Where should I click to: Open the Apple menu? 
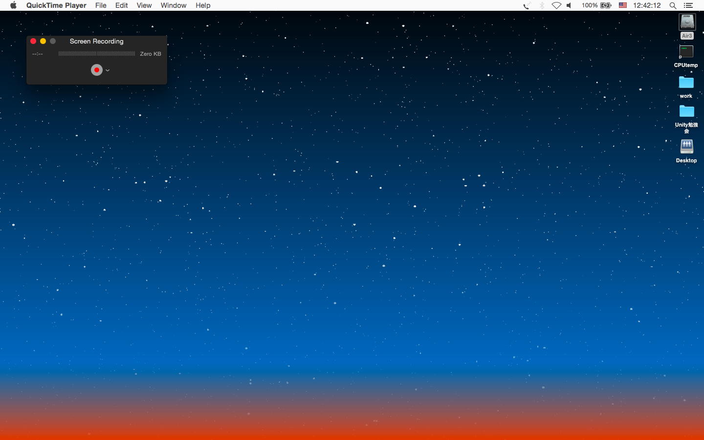pos(13,5)
